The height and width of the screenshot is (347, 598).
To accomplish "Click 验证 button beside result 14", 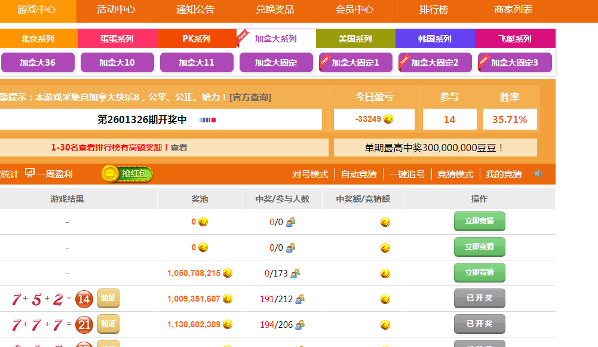I will click(108, 299).
